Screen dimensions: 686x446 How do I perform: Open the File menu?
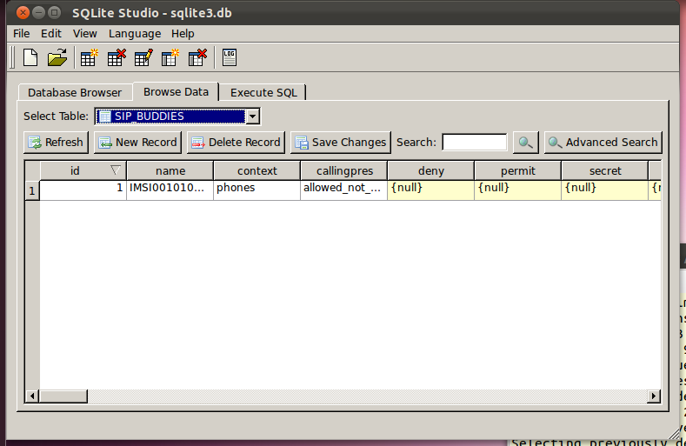[x=22, y=33]
